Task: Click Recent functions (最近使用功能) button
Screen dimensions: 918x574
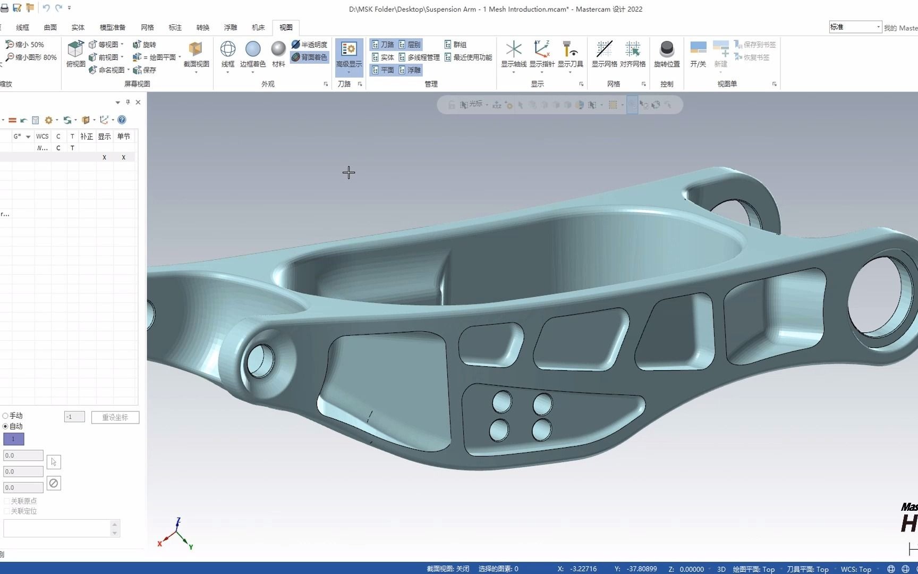Action: [468, 57]
